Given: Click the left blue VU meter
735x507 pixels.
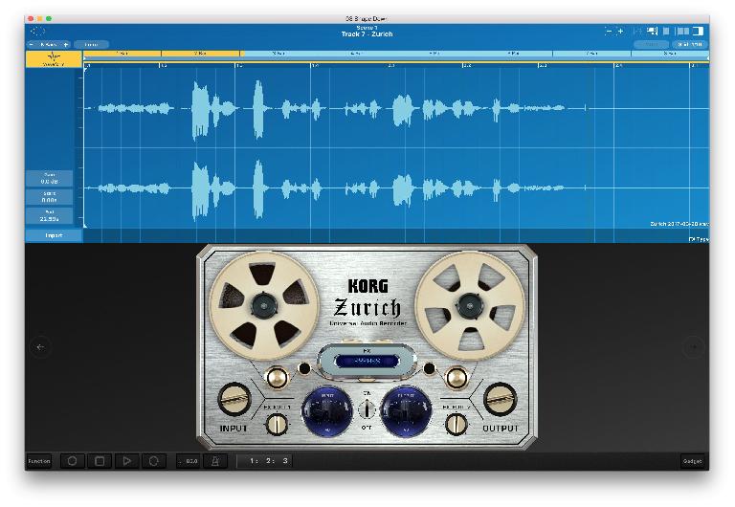Looking at the screenshot, I should (327, 412).
